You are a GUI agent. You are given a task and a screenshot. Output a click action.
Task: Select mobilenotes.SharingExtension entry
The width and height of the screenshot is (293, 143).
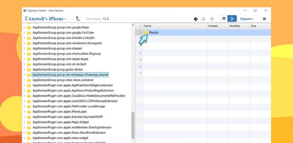pyautogui.click(x=72, y=127)
